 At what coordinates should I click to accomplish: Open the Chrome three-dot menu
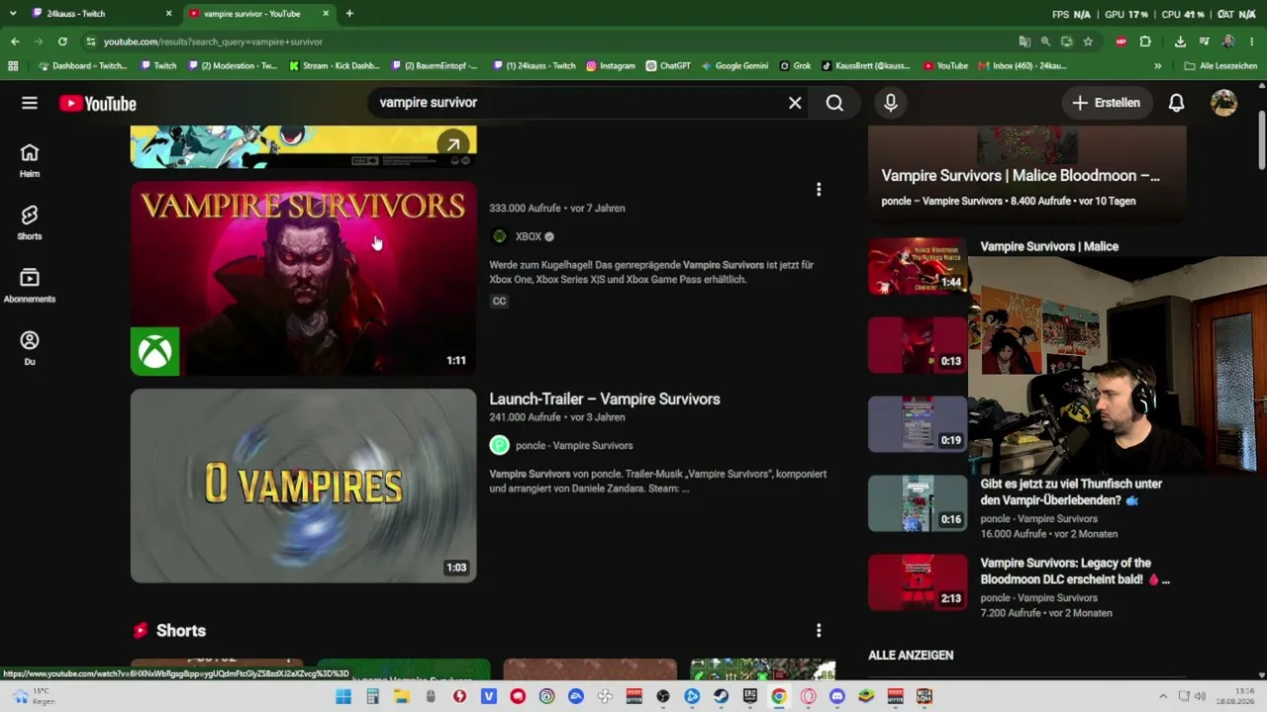click(x=1253, y=42)
